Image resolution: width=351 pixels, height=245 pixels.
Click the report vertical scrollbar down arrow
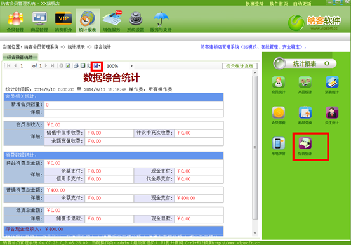255,233
